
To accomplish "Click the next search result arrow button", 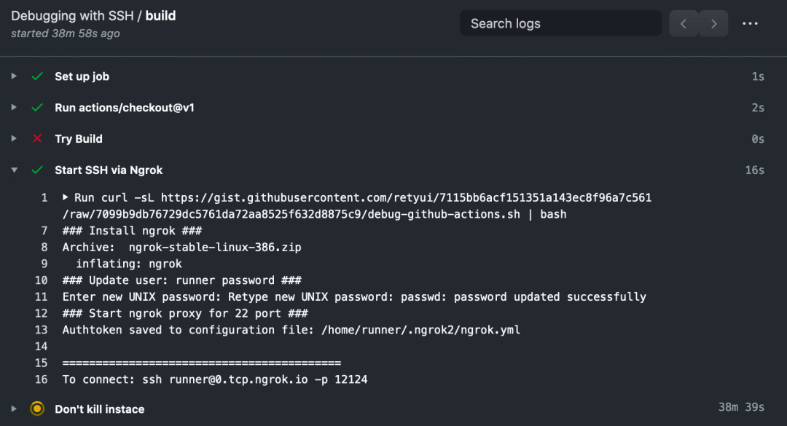I will point(714,24).
